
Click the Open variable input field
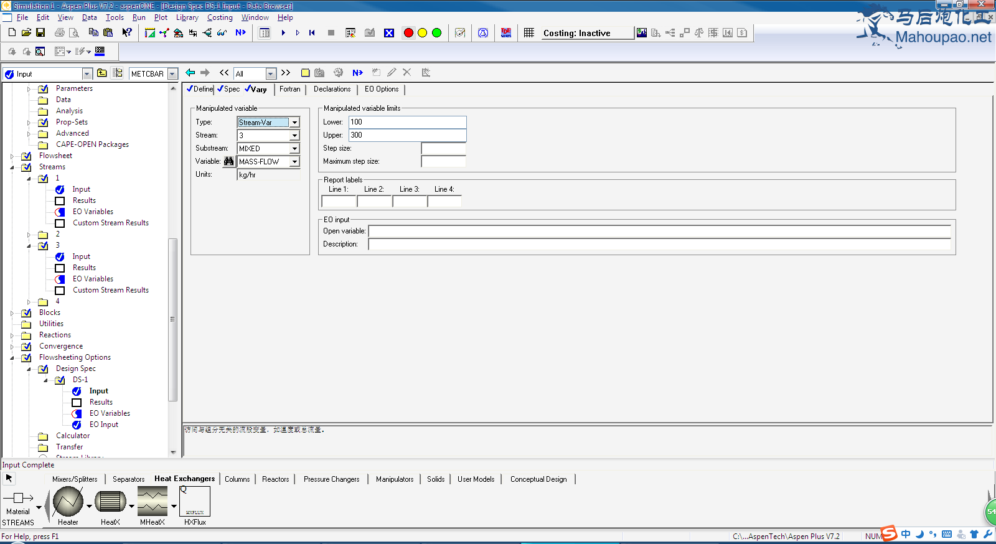[x=660, y=231]
